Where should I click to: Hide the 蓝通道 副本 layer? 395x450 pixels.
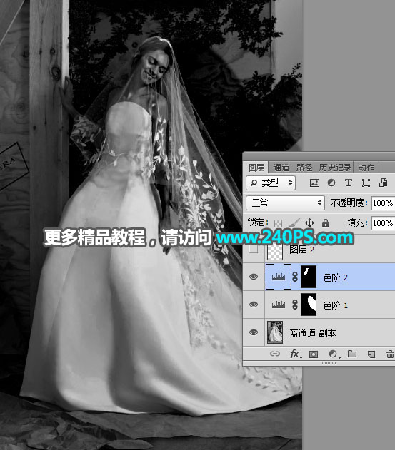tap(254, 332)
